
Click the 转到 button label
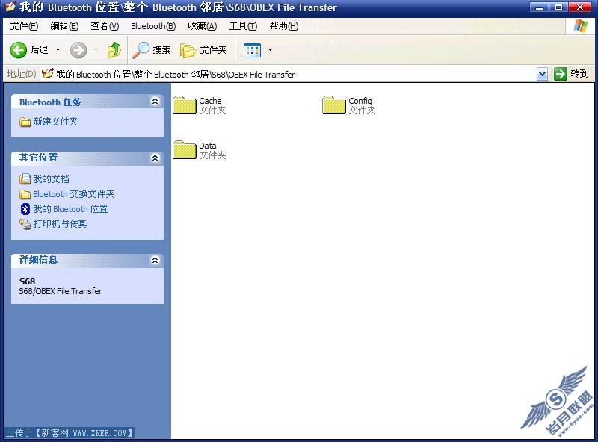pyautogui.click(x=580, y=73)
